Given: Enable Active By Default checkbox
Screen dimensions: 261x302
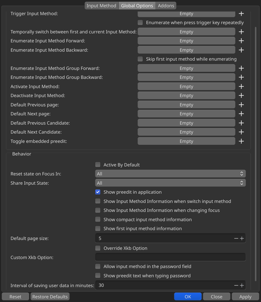Looking at the screenshot, I should pos(98,165).
